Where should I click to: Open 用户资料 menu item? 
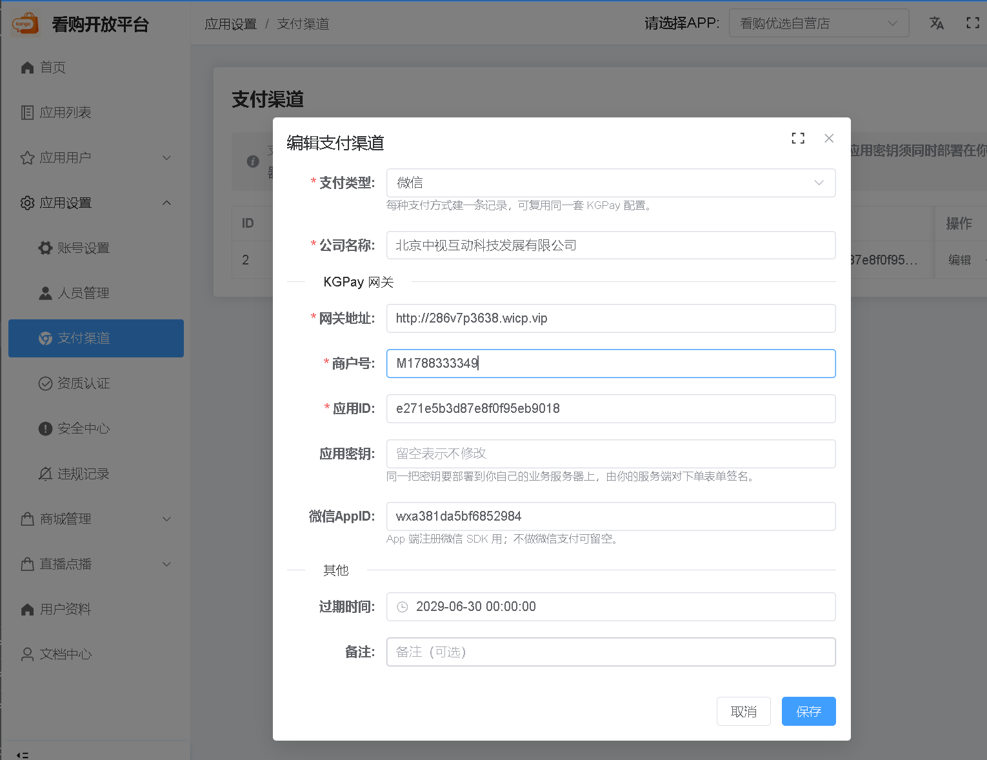click(x=95, y=609)
